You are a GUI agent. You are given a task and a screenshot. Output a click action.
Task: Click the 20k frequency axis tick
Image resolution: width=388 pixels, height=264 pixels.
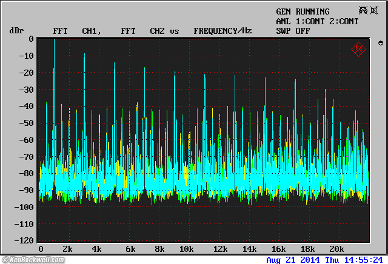coord(336,249)
